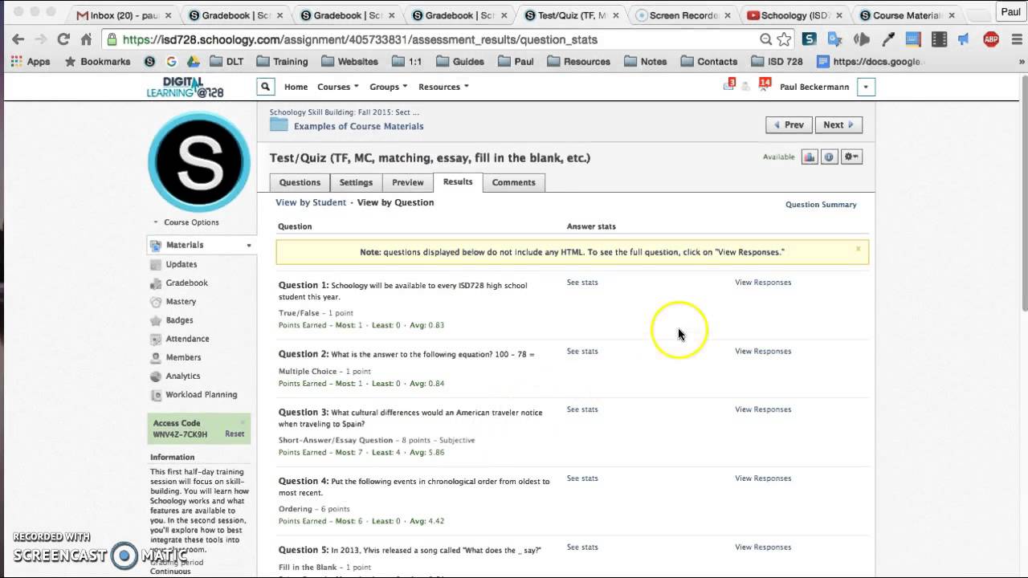1028x578 pixels.
Task: Click the browser back arrow
Action: (x=18, y=39)
